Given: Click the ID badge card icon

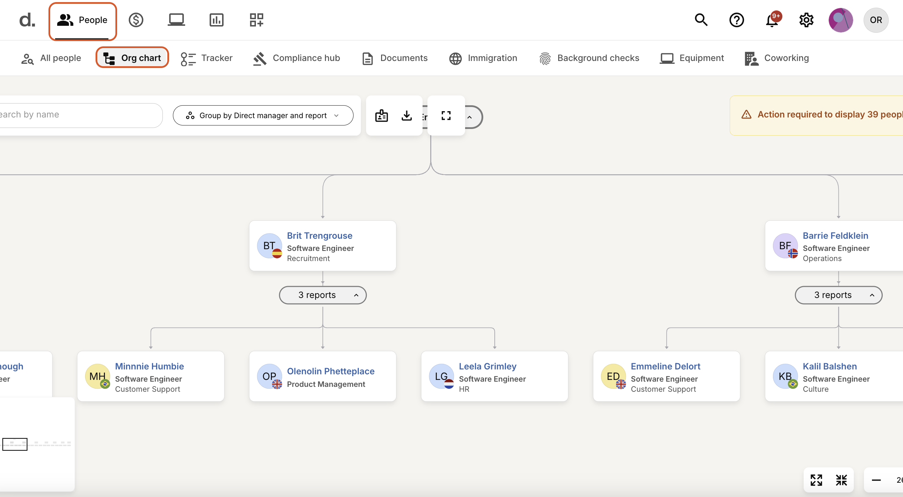Looking at the screenshot, I should pyautogui.click(x=381, y=115).
